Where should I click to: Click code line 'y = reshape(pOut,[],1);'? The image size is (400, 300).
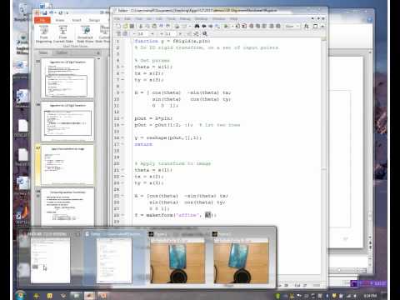(167, 137)
